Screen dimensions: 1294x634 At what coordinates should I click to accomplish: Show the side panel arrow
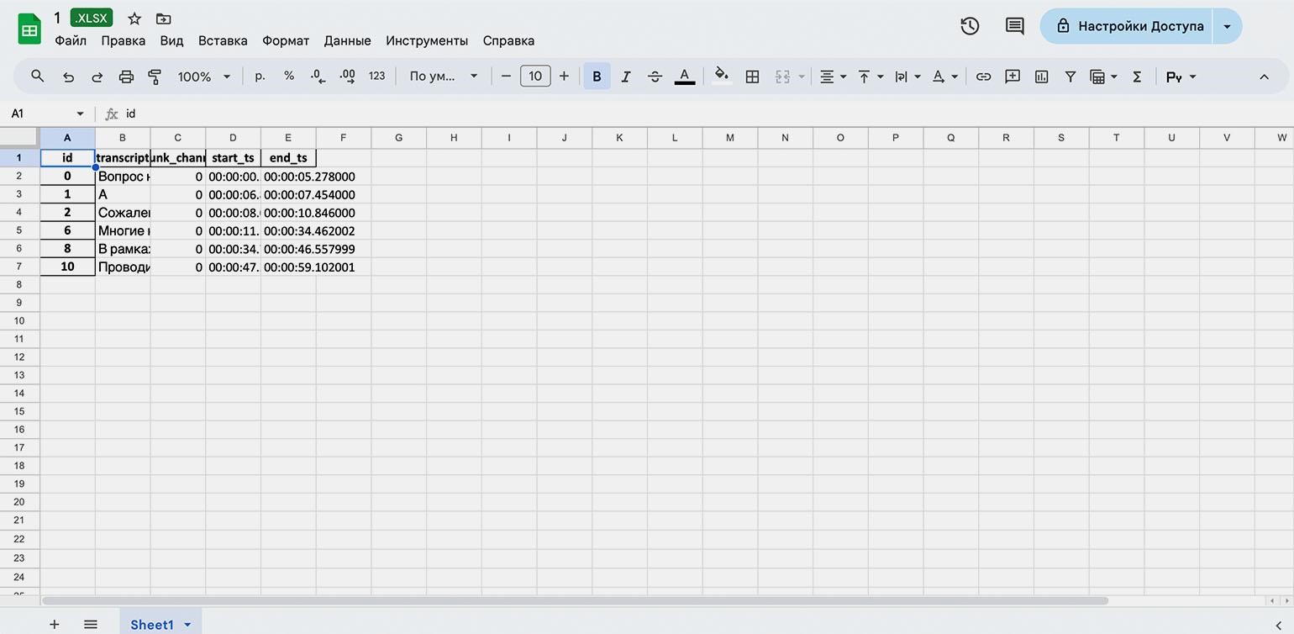pyautogui.click(x=1278, y=624)
